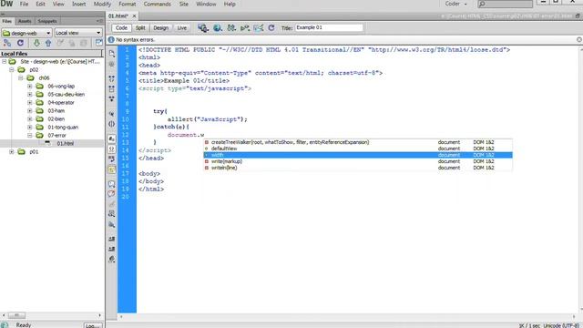Open the Coder workspace dropdown
The height and width of the screenshot is (328, 583).
pyautogui.click(x=455, y=4)
